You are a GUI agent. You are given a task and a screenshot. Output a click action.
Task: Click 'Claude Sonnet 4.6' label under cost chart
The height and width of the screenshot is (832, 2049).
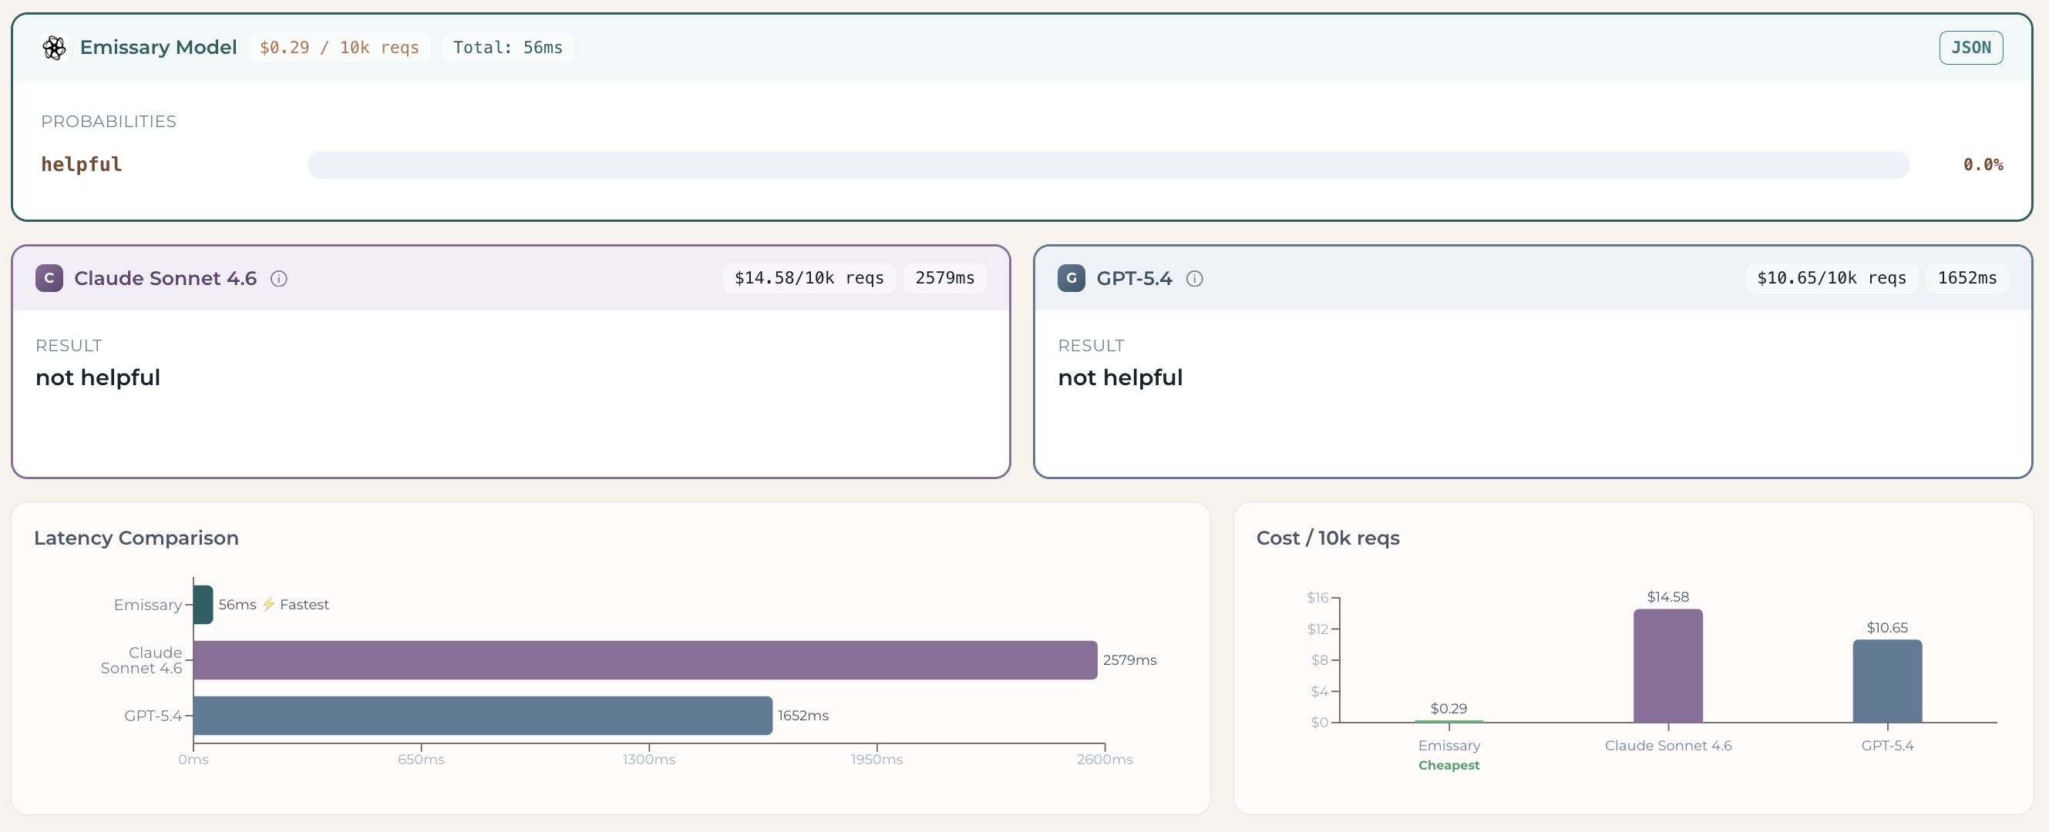1668,746
